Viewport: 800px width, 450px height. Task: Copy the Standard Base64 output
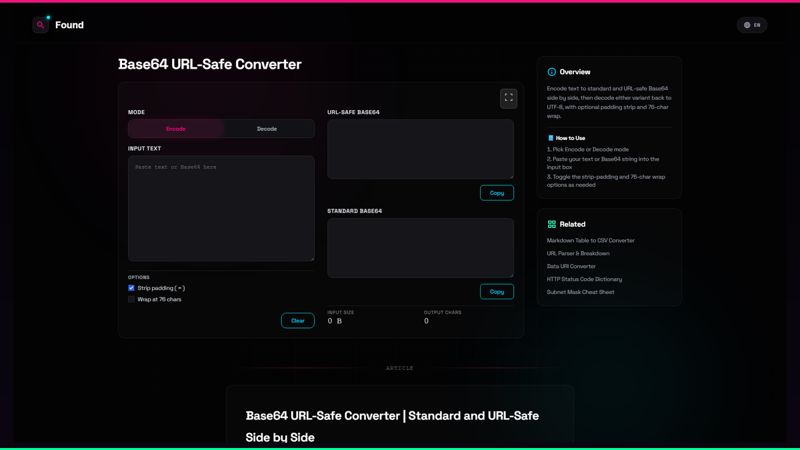coord(497,291)
